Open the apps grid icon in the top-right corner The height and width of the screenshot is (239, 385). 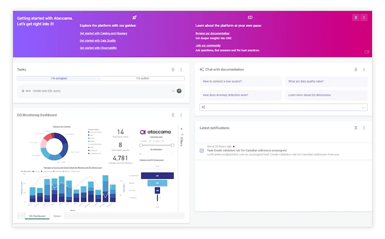coord(356,17)
